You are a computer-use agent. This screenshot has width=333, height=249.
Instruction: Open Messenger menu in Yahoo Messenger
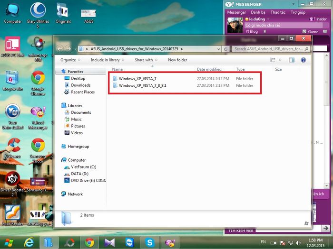pyautogui.click(x=236, y=12)
